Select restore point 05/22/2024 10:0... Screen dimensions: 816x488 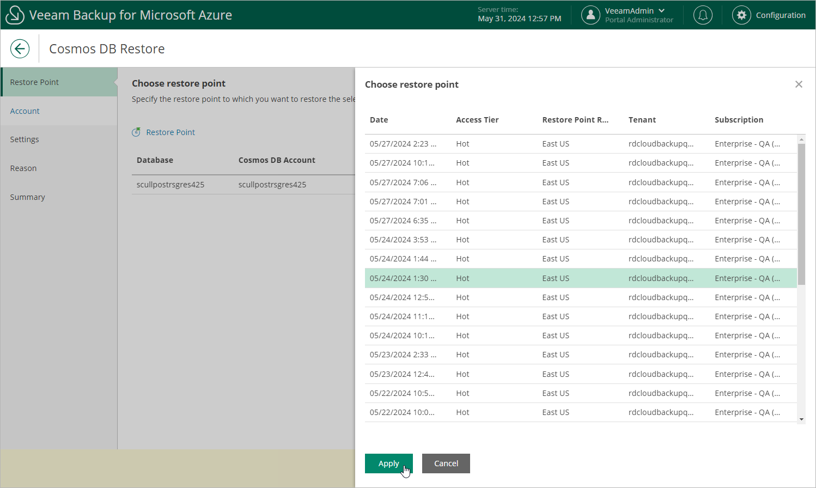pos(581,412)
